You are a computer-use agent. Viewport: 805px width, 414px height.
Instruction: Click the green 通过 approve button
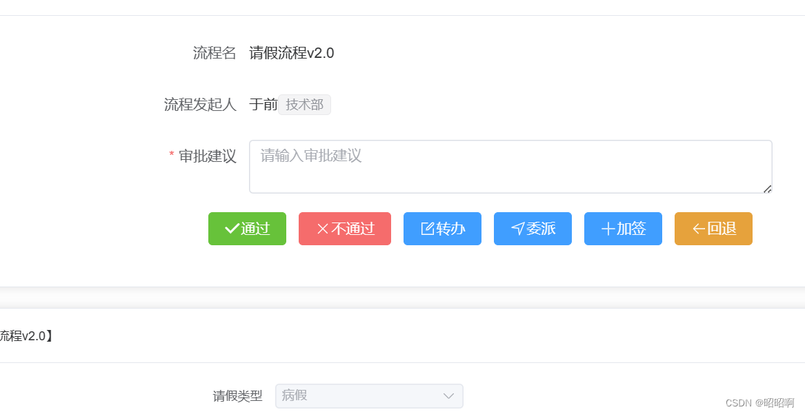[247, 229]
